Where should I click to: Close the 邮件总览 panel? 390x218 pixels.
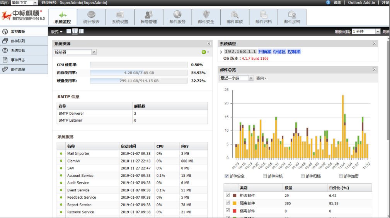pyautogui.click(x=374, y=70)
